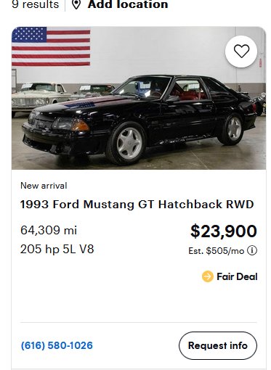Select the $23,900 price
The image size is (271, 370).
224,231
